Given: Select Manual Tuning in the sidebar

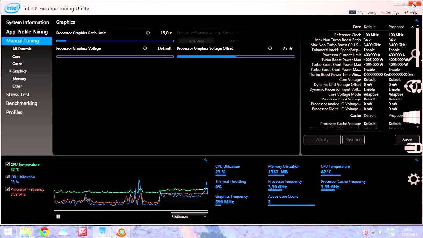Looking at the screenshot, I should [x=27, y=41].
